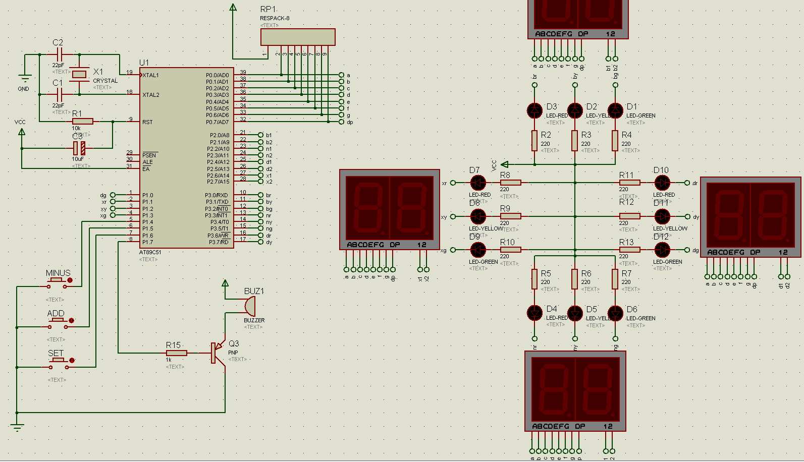The width and height of the screenshot is (804, 462).
Task: Click the RST pin label
Action: (147, 122)
